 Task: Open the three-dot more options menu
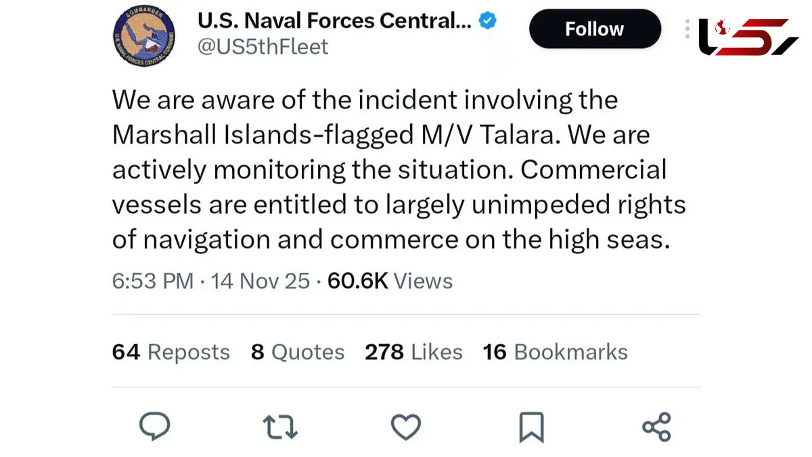coord(687,29)
